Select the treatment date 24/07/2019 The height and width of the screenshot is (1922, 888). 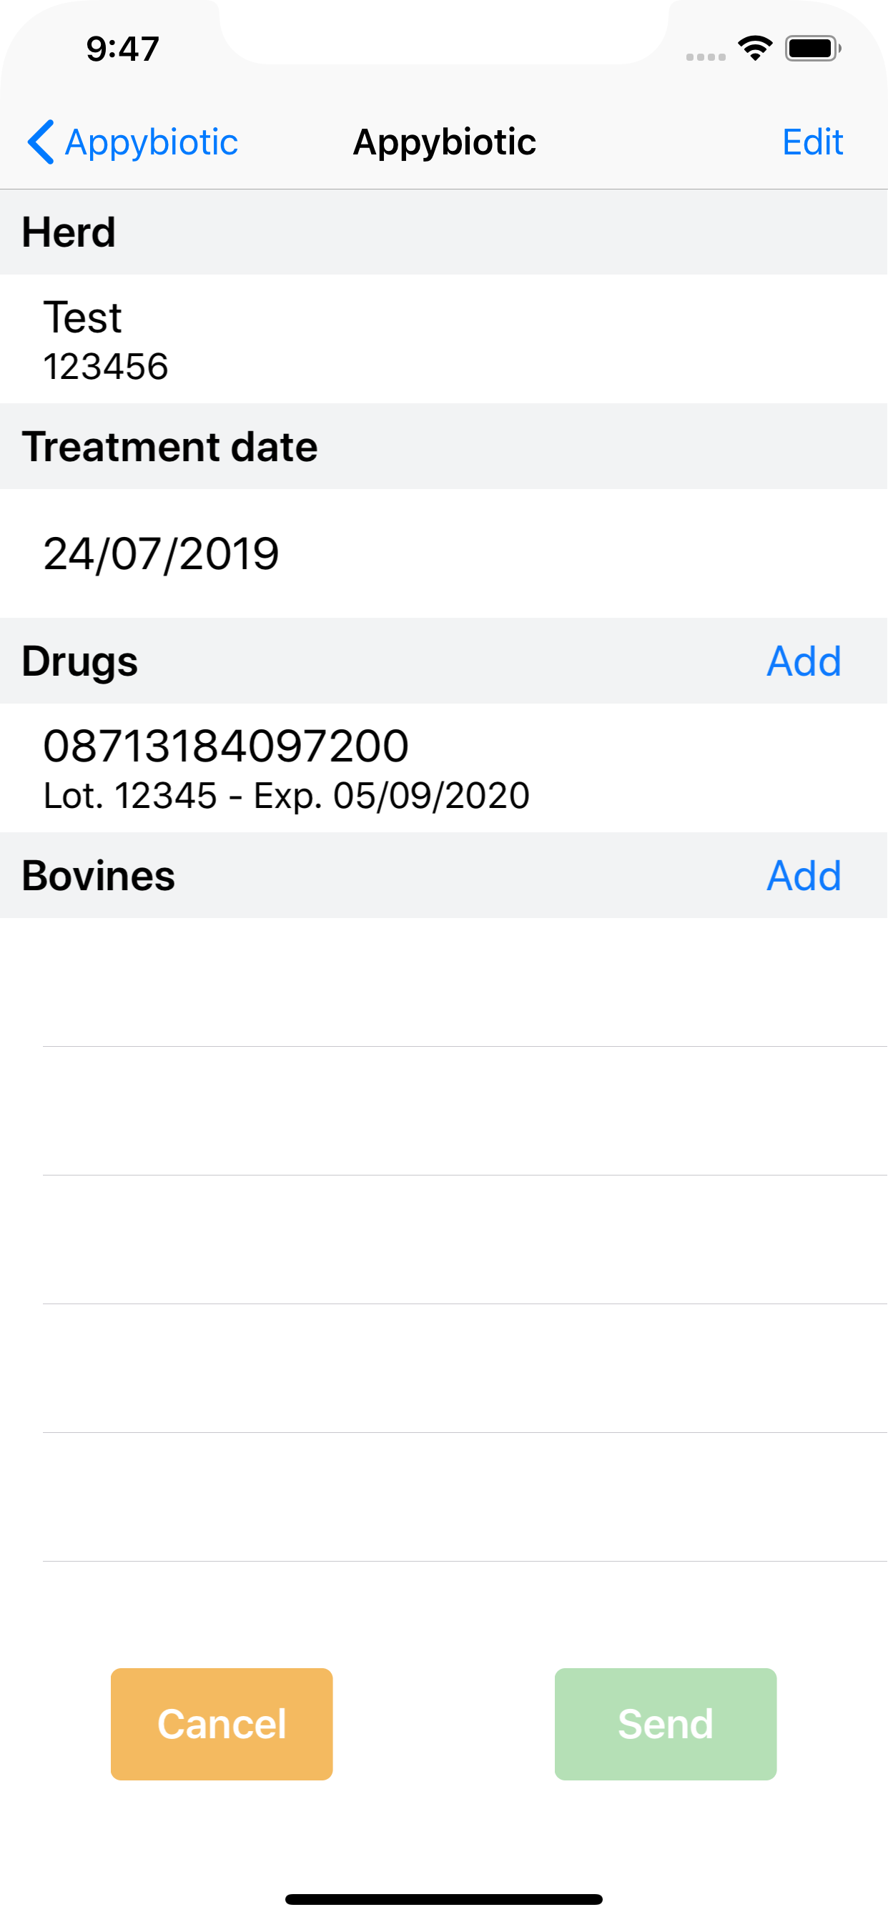click(444, 553)
